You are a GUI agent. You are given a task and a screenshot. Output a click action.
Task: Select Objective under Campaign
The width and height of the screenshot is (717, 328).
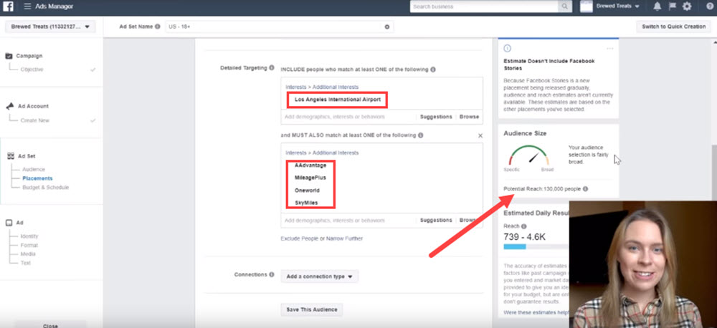pyautogui.click(x=32, y=69)
